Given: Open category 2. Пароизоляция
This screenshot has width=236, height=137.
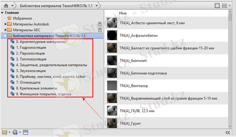Looking at the screenshot, I should click(30, 53).
